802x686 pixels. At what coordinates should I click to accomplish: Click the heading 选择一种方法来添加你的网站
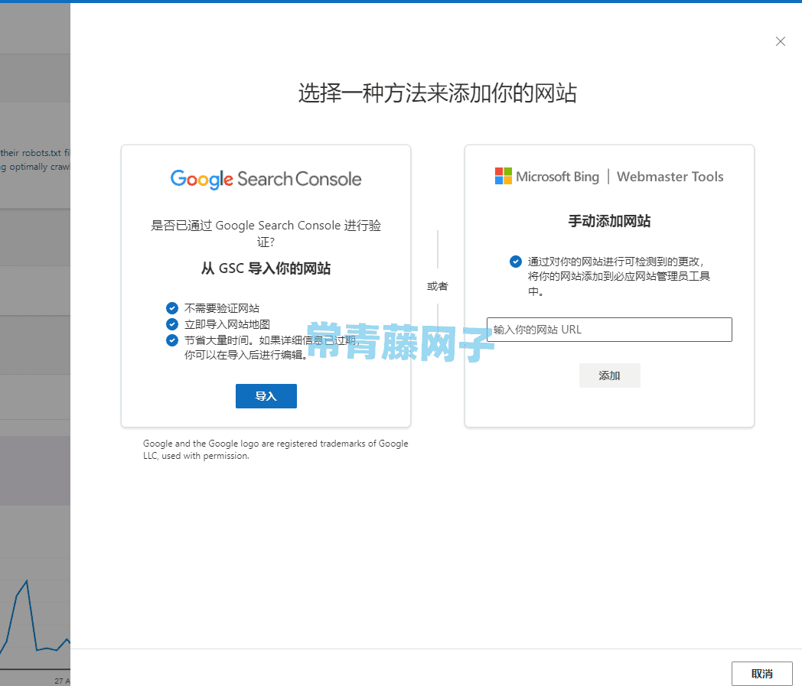pyautogui.click(x=438, y=93)
